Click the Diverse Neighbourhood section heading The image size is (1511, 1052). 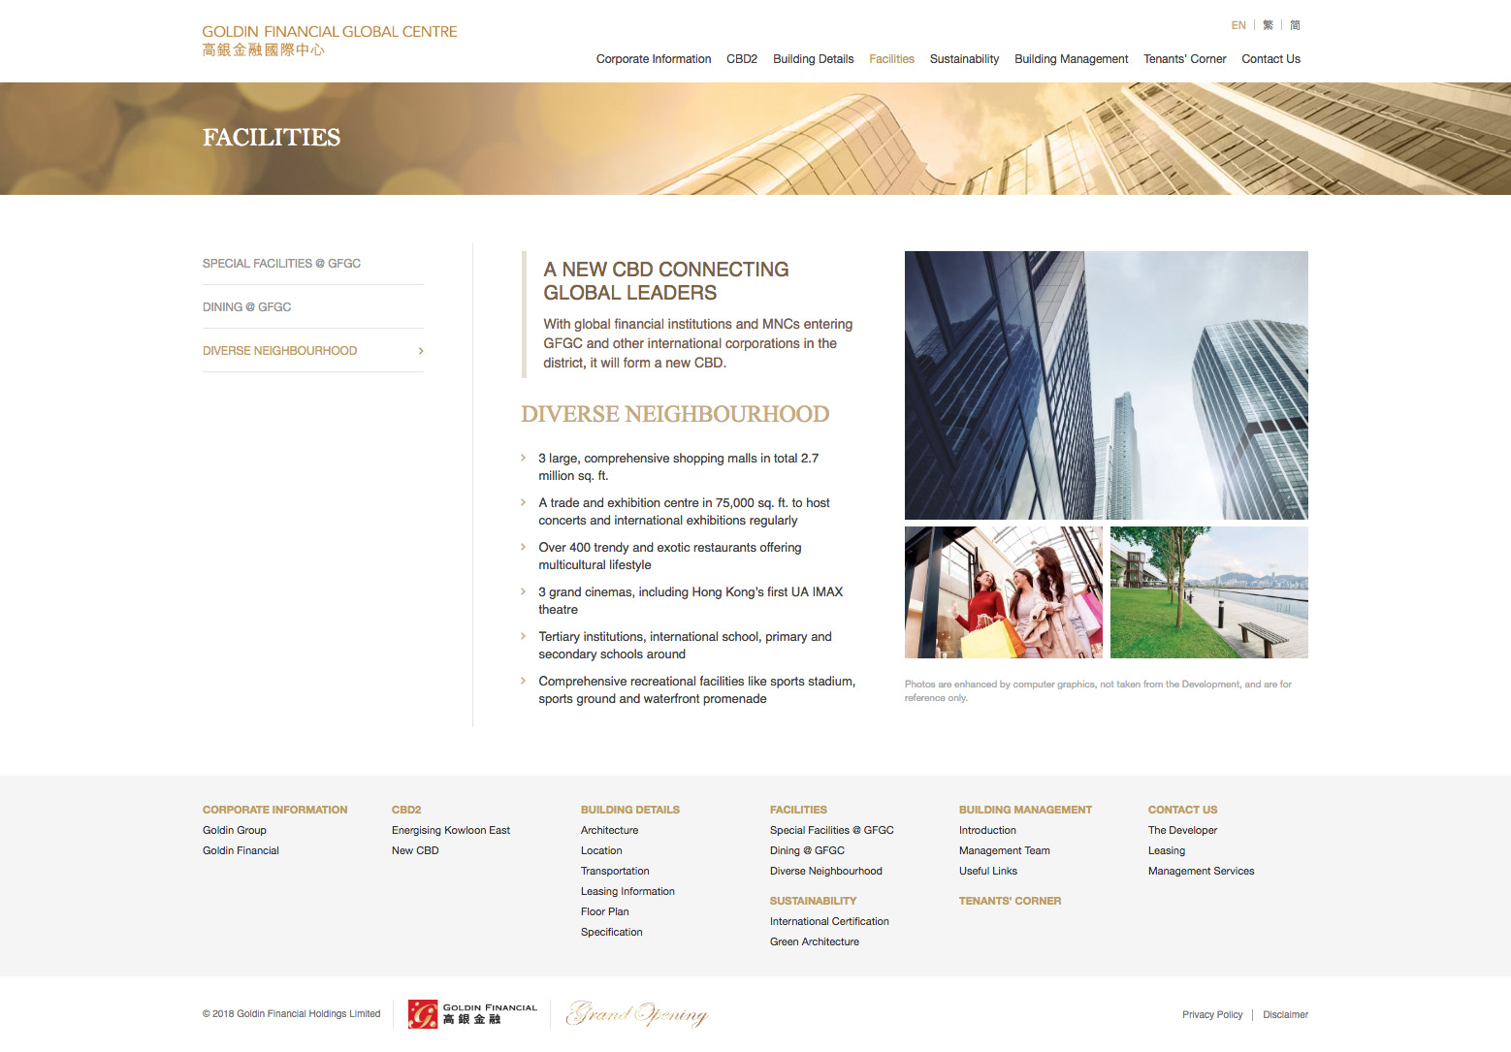pyautogui.click(x=675, y=414)
